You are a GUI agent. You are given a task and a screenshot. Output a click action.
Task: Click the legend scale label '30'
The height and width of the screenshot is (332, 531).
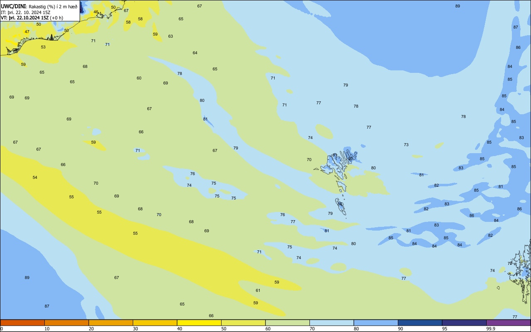tap(135, 329)
